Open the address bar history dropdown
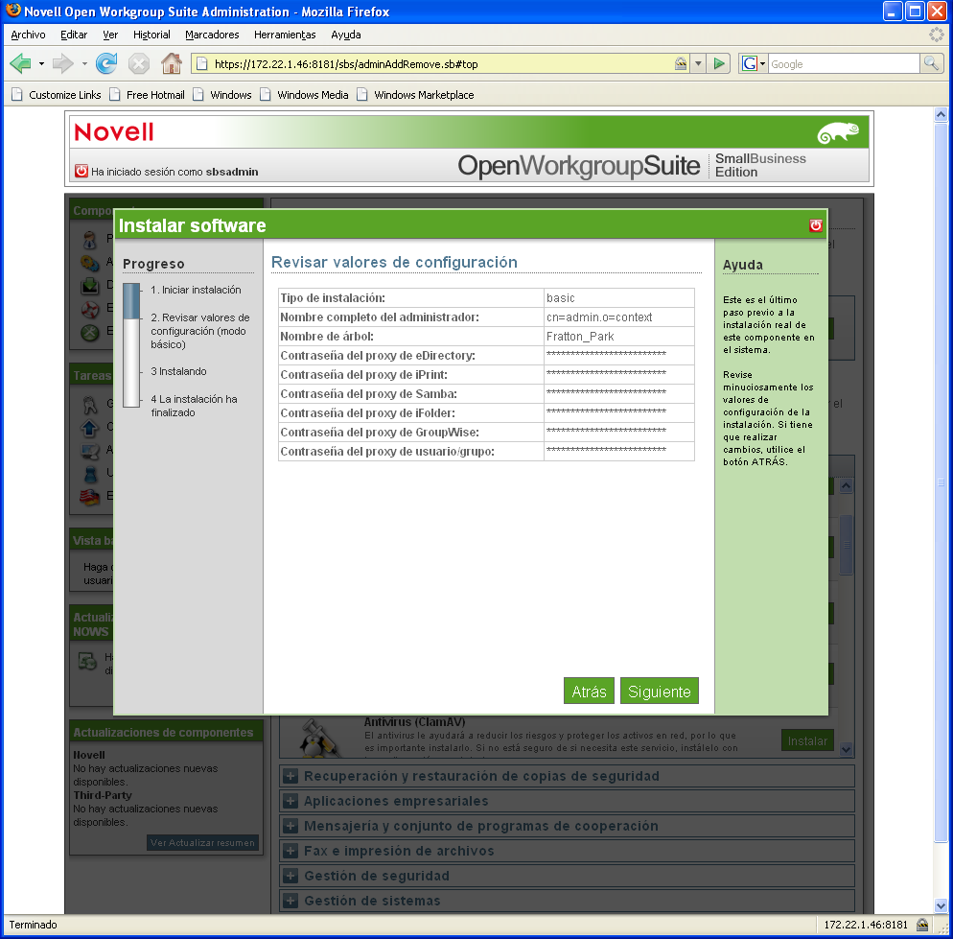953x939 pixels. (x=698, y=64)
